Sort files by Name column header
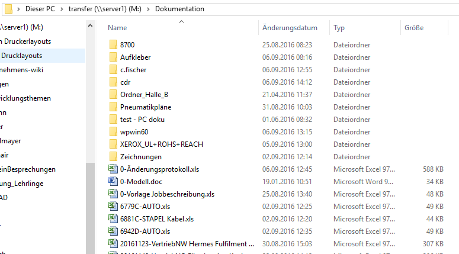This screenshot has width=459, height=254. click(x=117, y=28)
